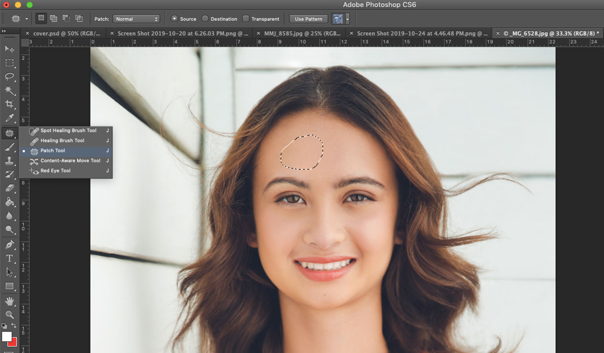
Task: Click the ruler origin corner box
Action: pyautogui.click(x=25, y=43)
